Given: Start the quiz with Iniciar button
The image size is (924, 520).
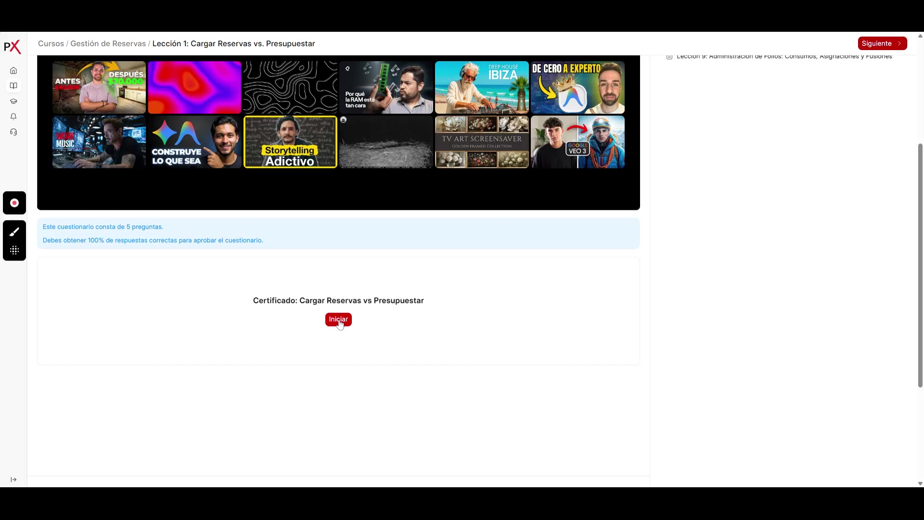Looking at the screenshot, I should tap(338, 320).
